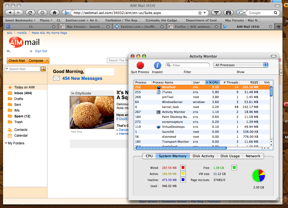This screenshot has height=208, width=288.
Task: Switch to the Network tab
Action: 253,156
